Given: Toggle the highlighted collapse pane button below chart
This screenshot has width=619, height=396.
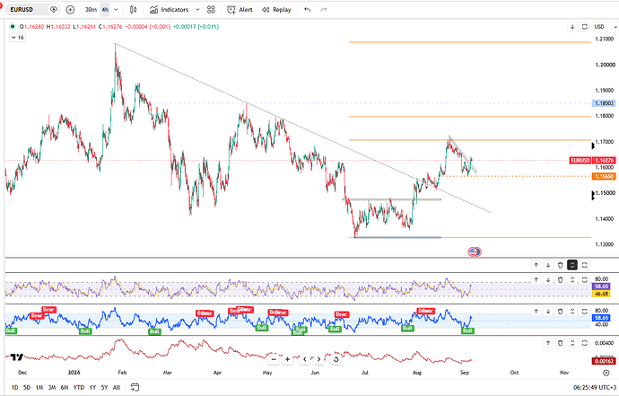Looking at the screenshot, I should coord(572,265).
